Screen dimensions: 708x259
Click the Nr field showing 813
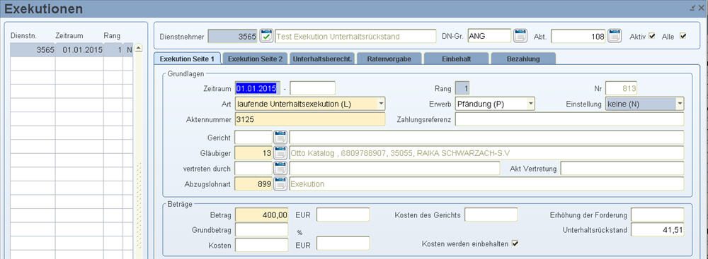pyautogui.click(x=622, y=88)
